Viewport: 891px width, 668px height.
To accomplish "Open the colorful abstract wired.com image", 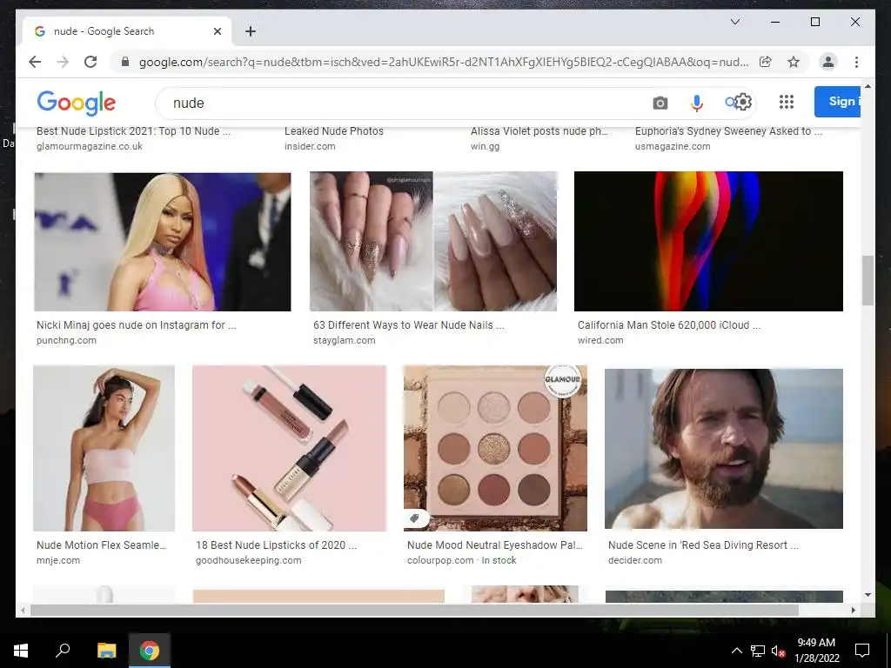I will (x=708, y=241).
